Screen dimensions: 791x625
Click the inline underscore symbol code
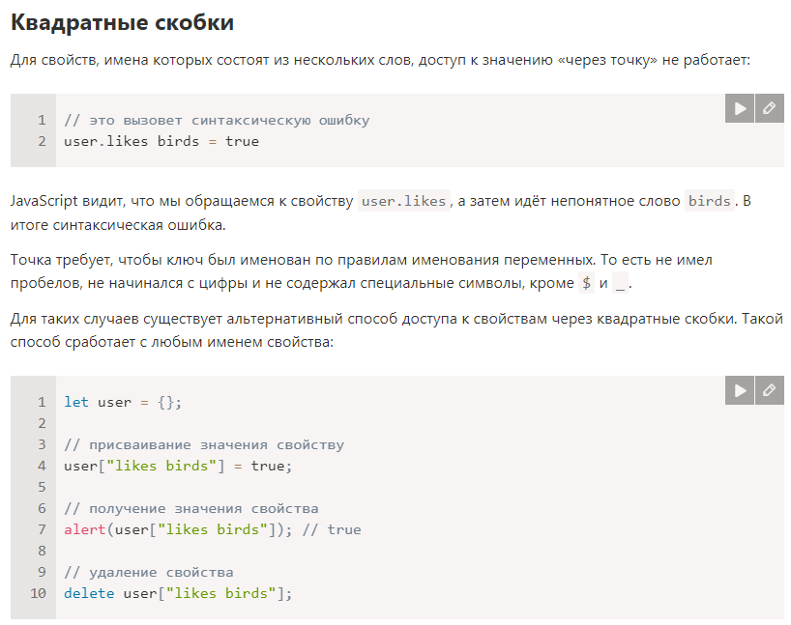click(620, 283)
